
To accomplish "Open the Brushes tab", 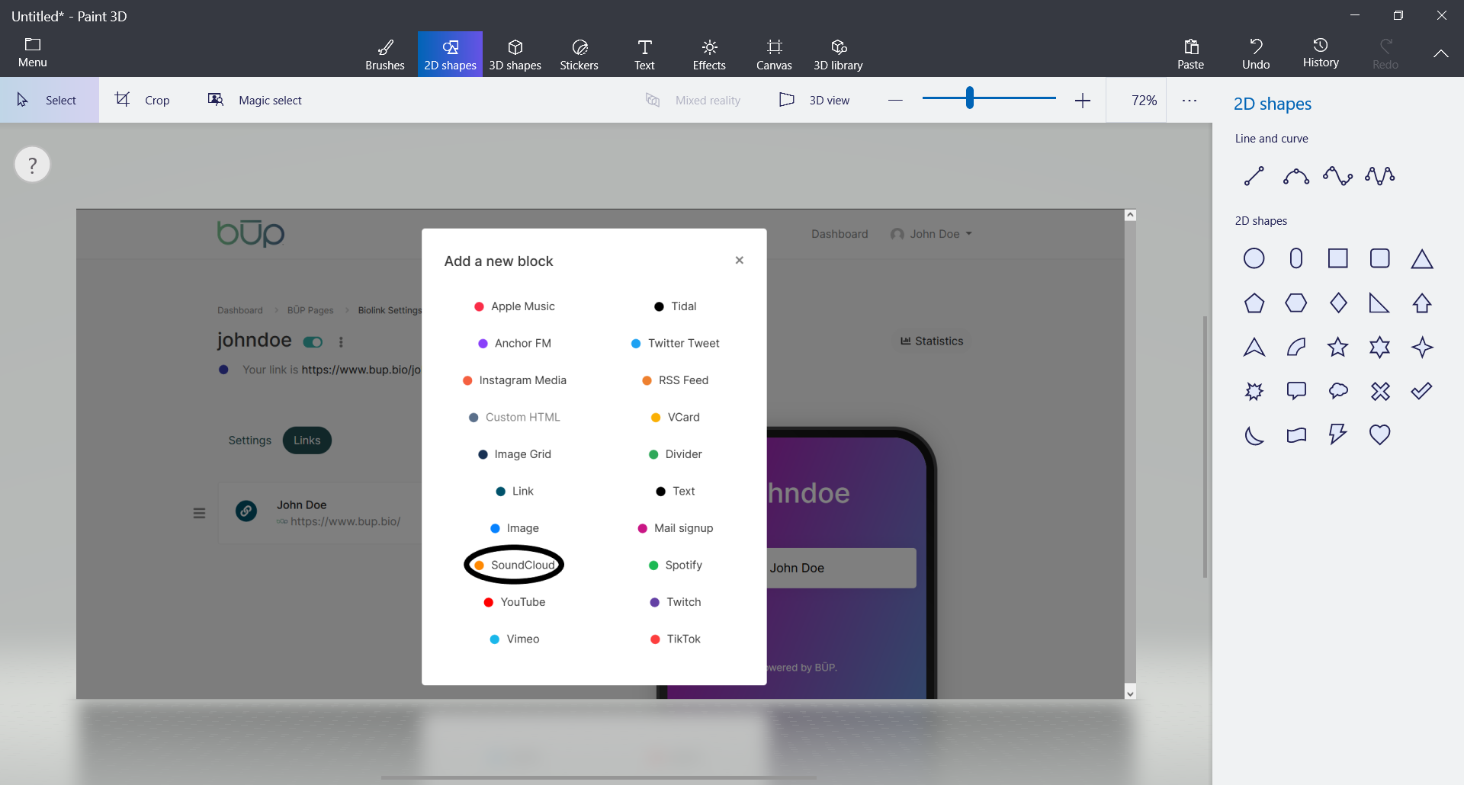I will pyautogui.click(x=385, y=55).
